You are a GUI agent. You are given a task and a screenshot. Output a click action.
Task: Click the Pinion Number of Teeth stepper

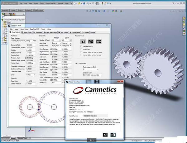60,40
